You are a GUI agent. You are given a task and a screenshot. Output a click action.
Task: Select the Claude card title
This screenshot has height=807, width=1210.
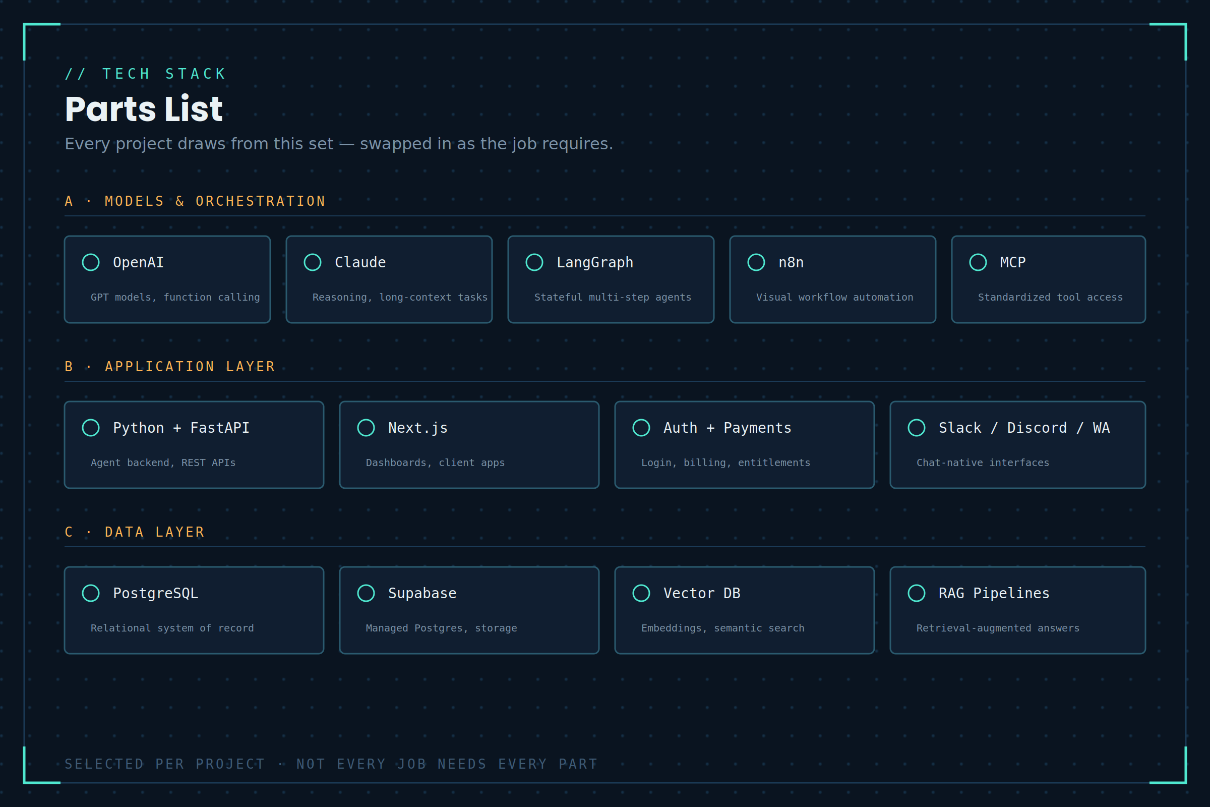pos(360,262)
